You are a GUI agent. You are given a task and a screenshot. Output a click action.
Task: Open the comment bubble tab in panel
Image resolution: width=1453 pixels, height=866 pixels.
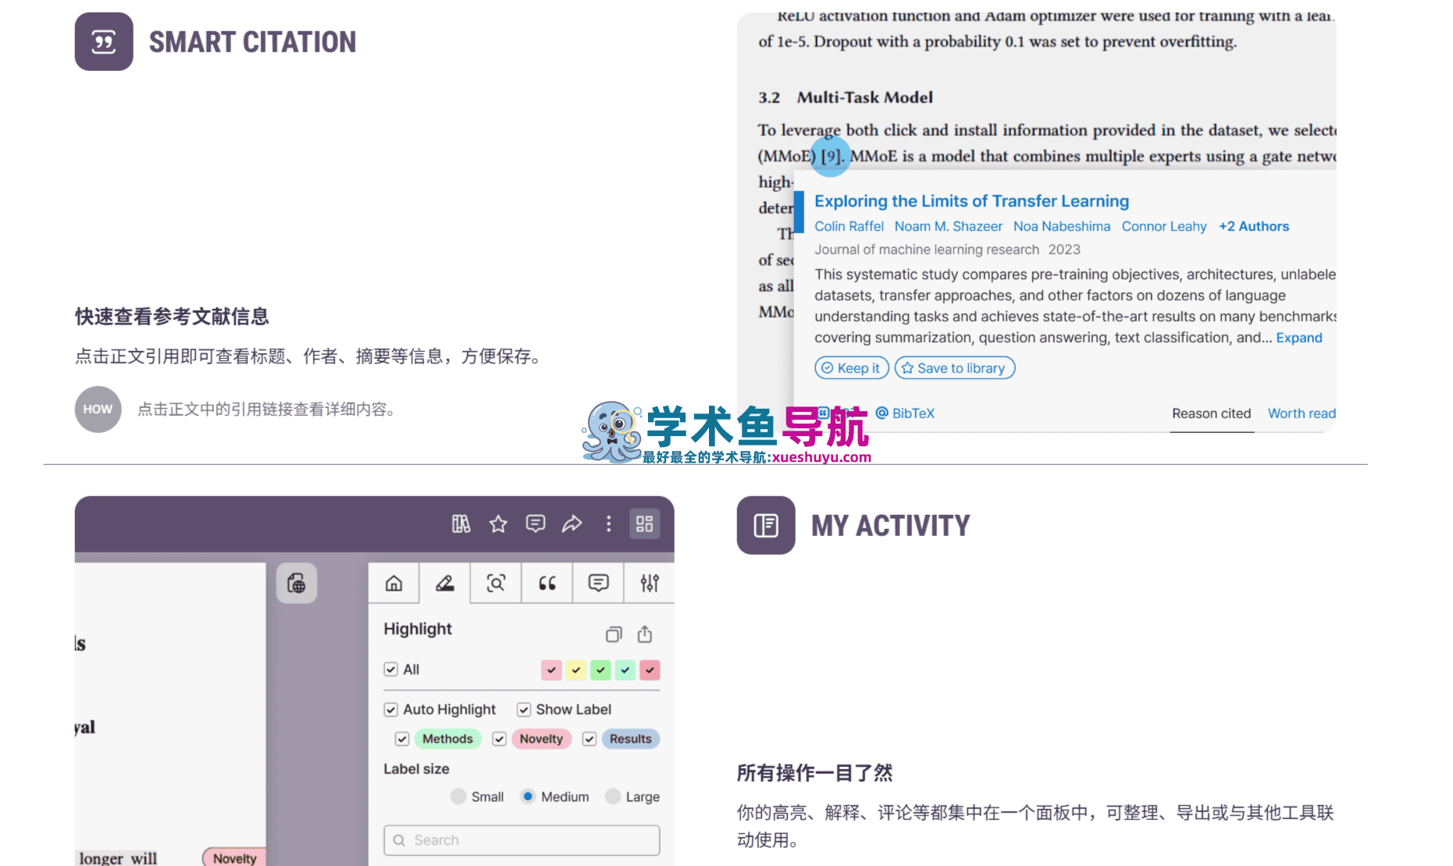[599, 583]
